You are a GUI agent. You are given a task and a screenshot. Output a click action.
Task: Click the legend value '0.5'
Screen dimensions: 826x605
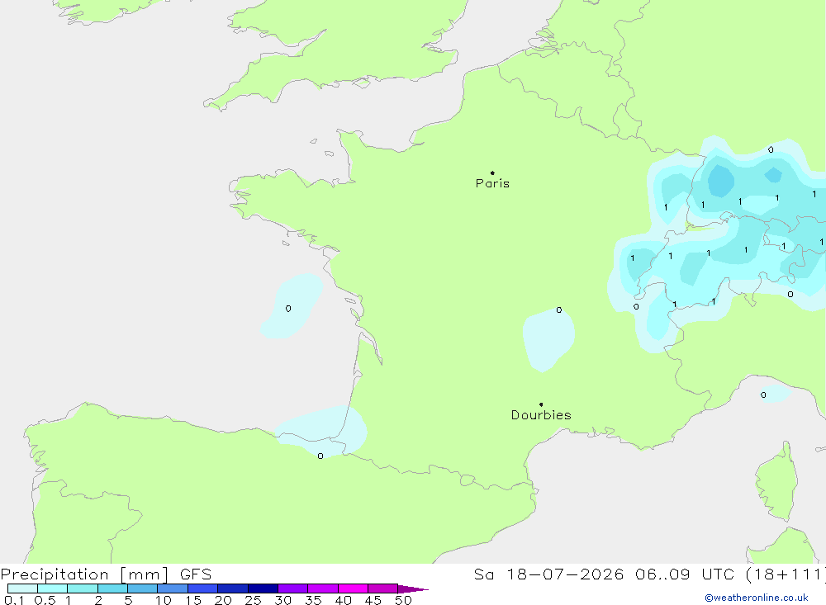coord(45,600)
